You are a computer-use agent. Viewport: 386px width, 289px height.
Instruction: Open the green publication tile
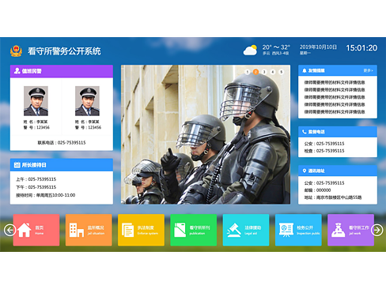194,230
